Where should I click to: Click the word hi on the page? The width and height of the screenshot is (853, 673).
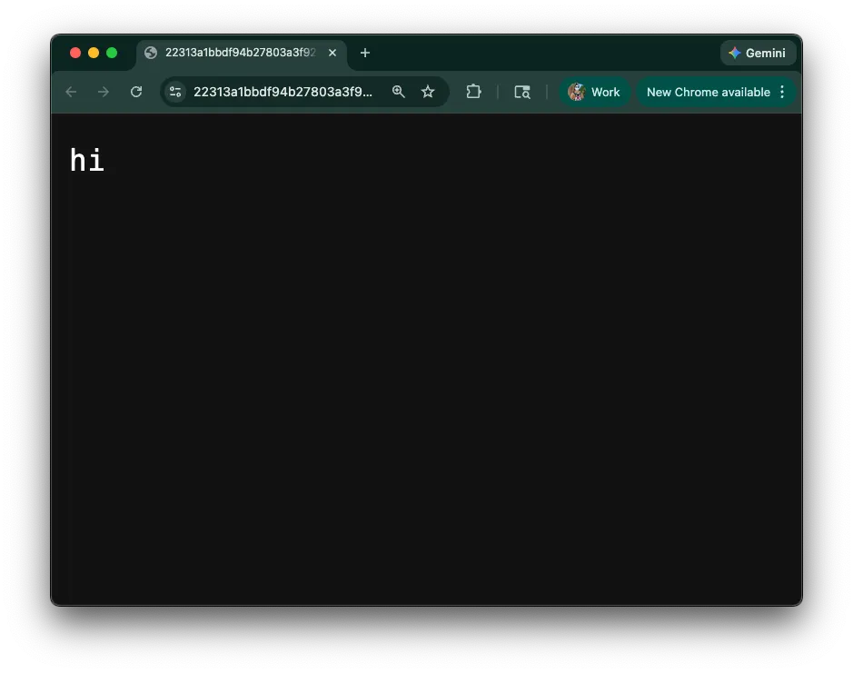click(x=86, y=160)
